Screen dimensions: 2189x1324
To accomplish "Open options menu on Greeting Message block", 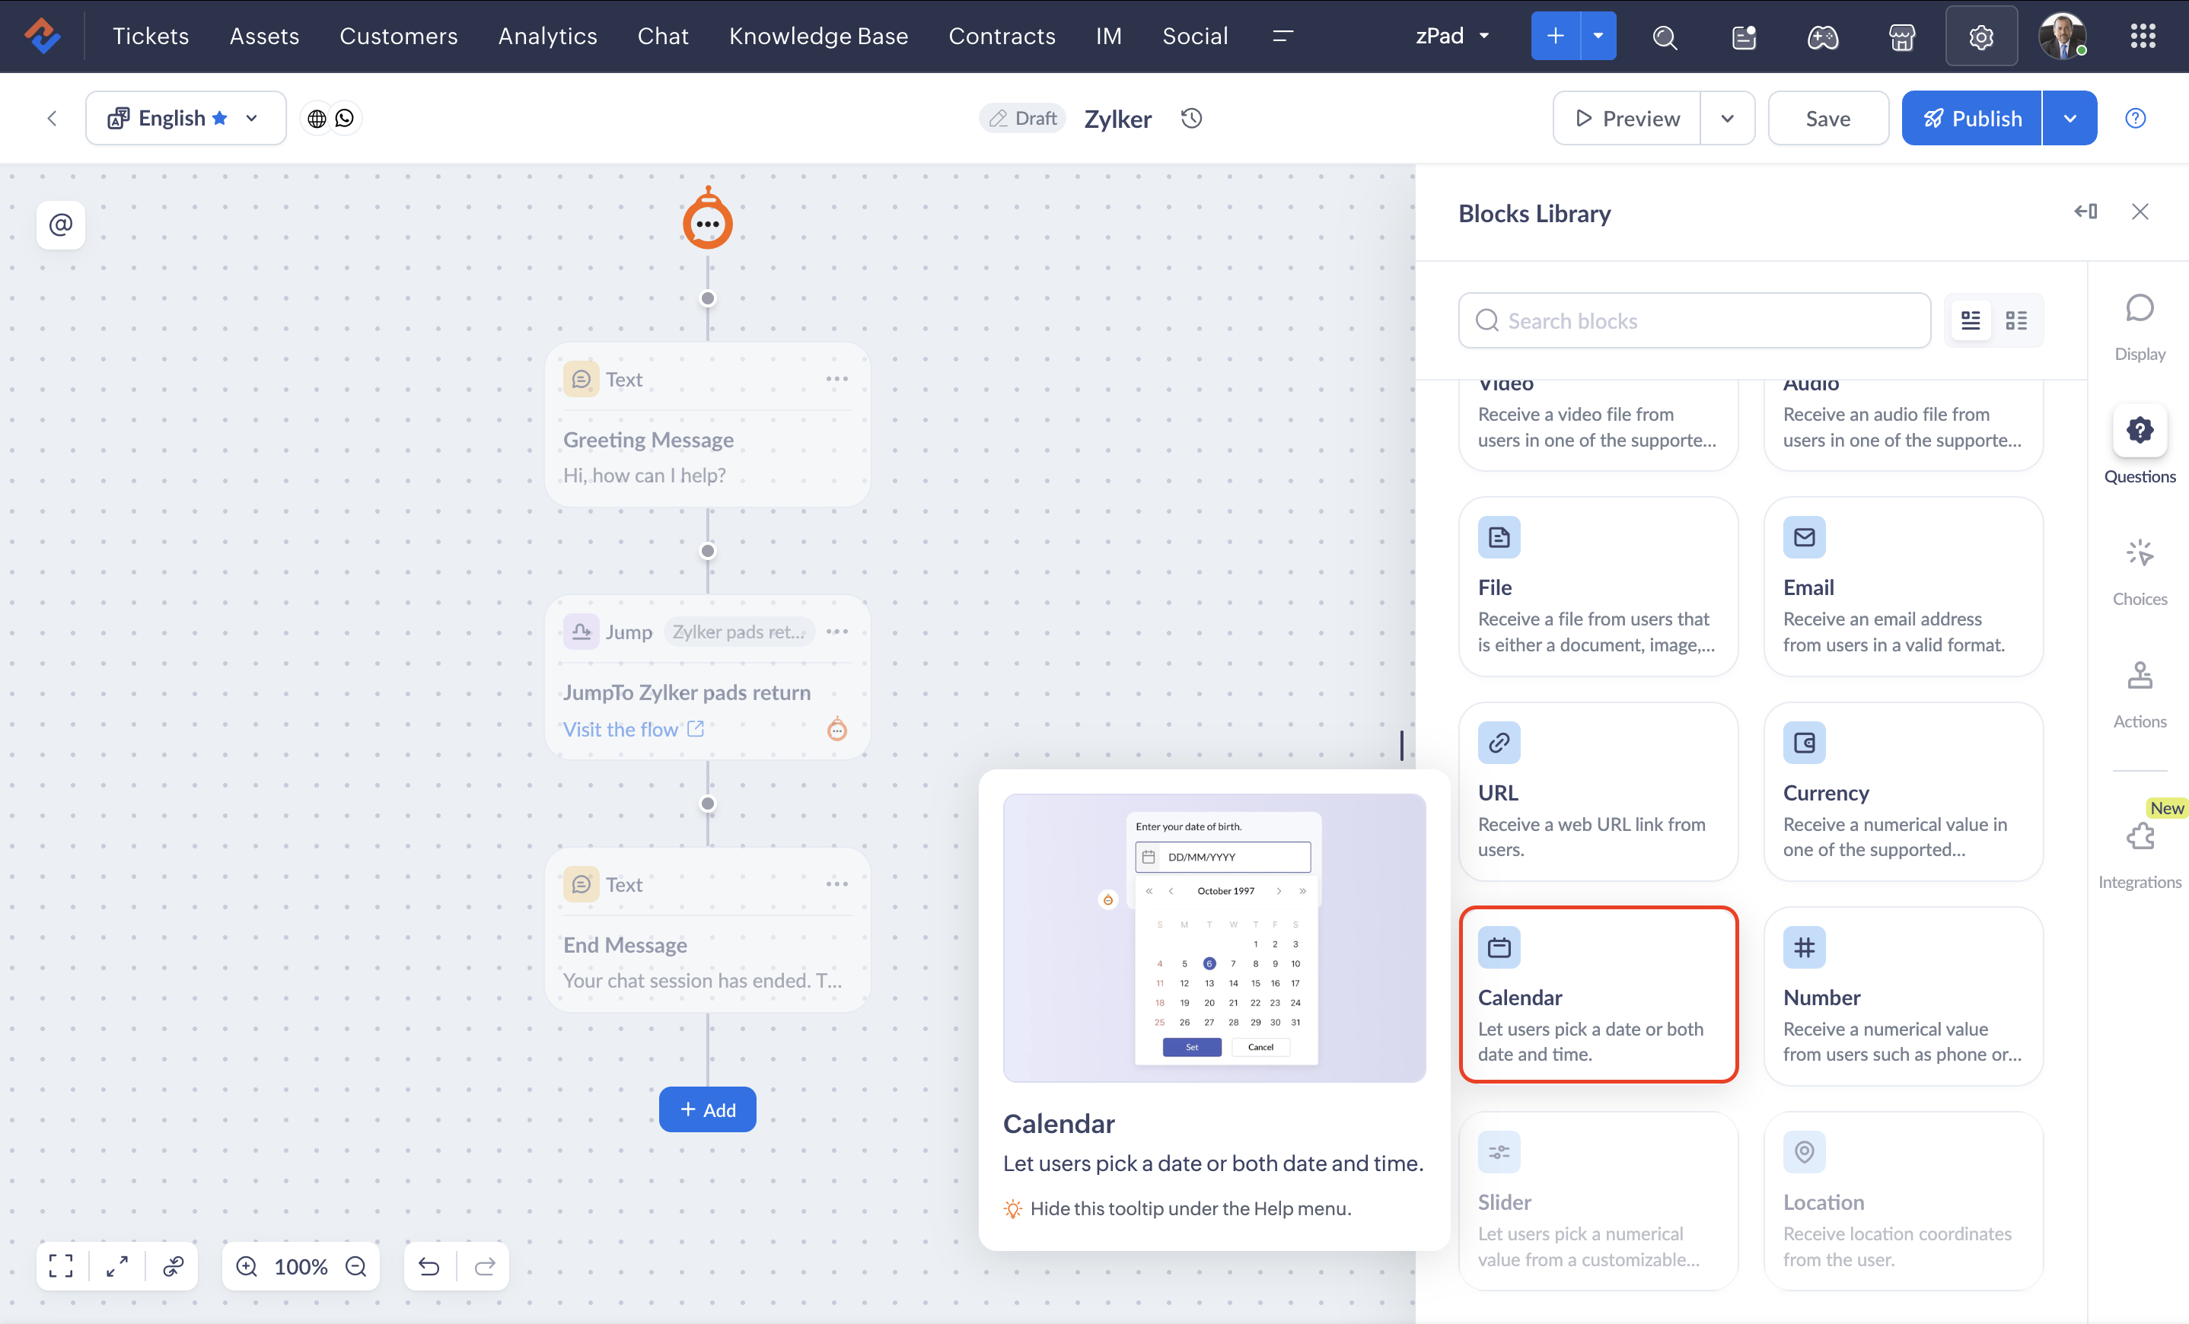I will click(836, 379).
